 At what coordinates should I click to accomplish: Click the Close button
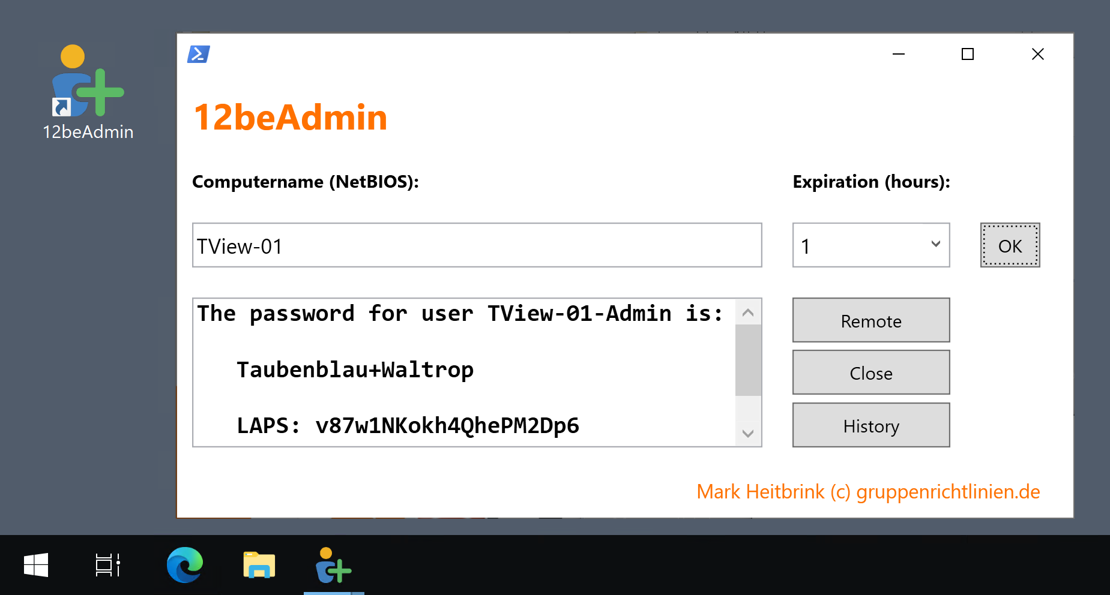point(871,372)
